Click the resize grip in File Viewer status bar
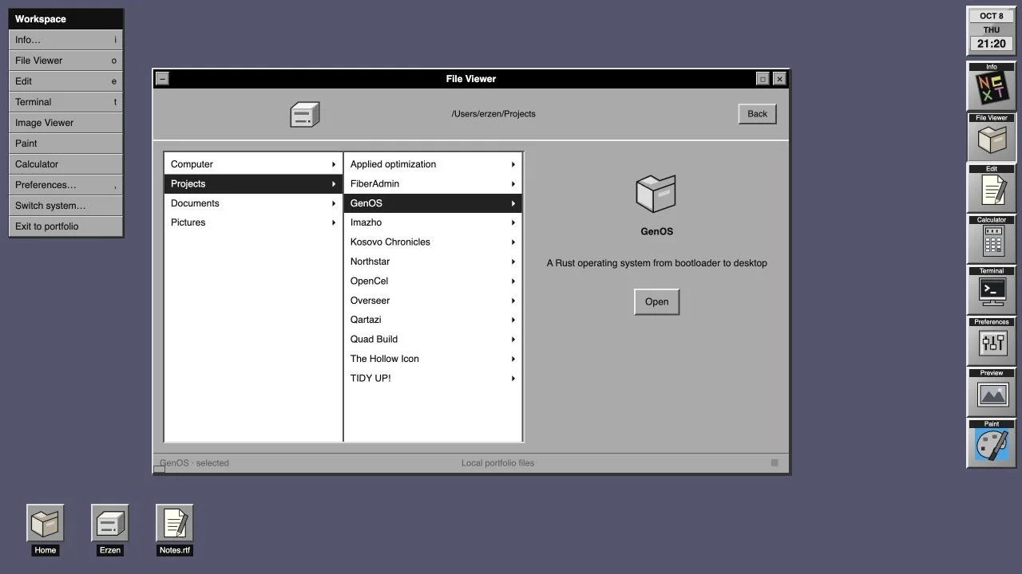Screen dimensions: 1022x574 pyautogui.click(x=774, y=462)
